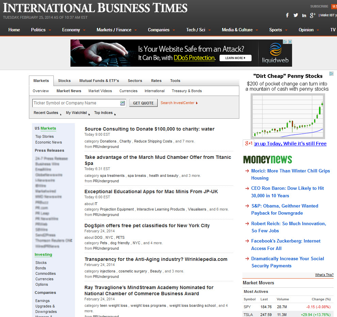337x317 pixels.
Task: Click the AdChoices triangle on liquidweb banner
Action: tap(285, 41)
